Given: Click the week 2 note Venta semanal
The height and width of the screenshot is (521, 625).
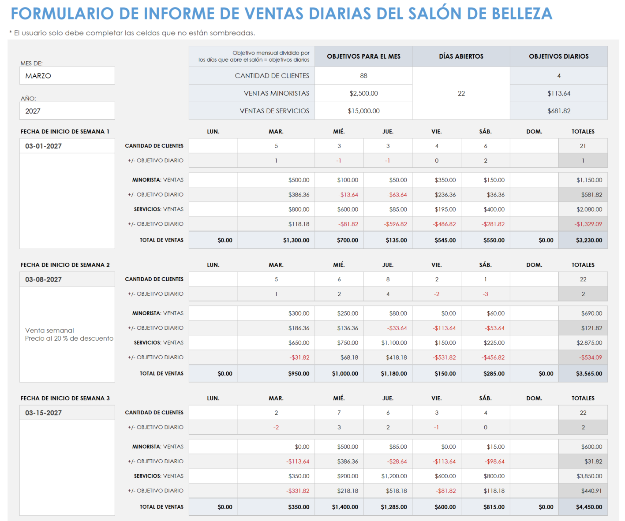Looking at the screenshot, I should click(49, 330).
